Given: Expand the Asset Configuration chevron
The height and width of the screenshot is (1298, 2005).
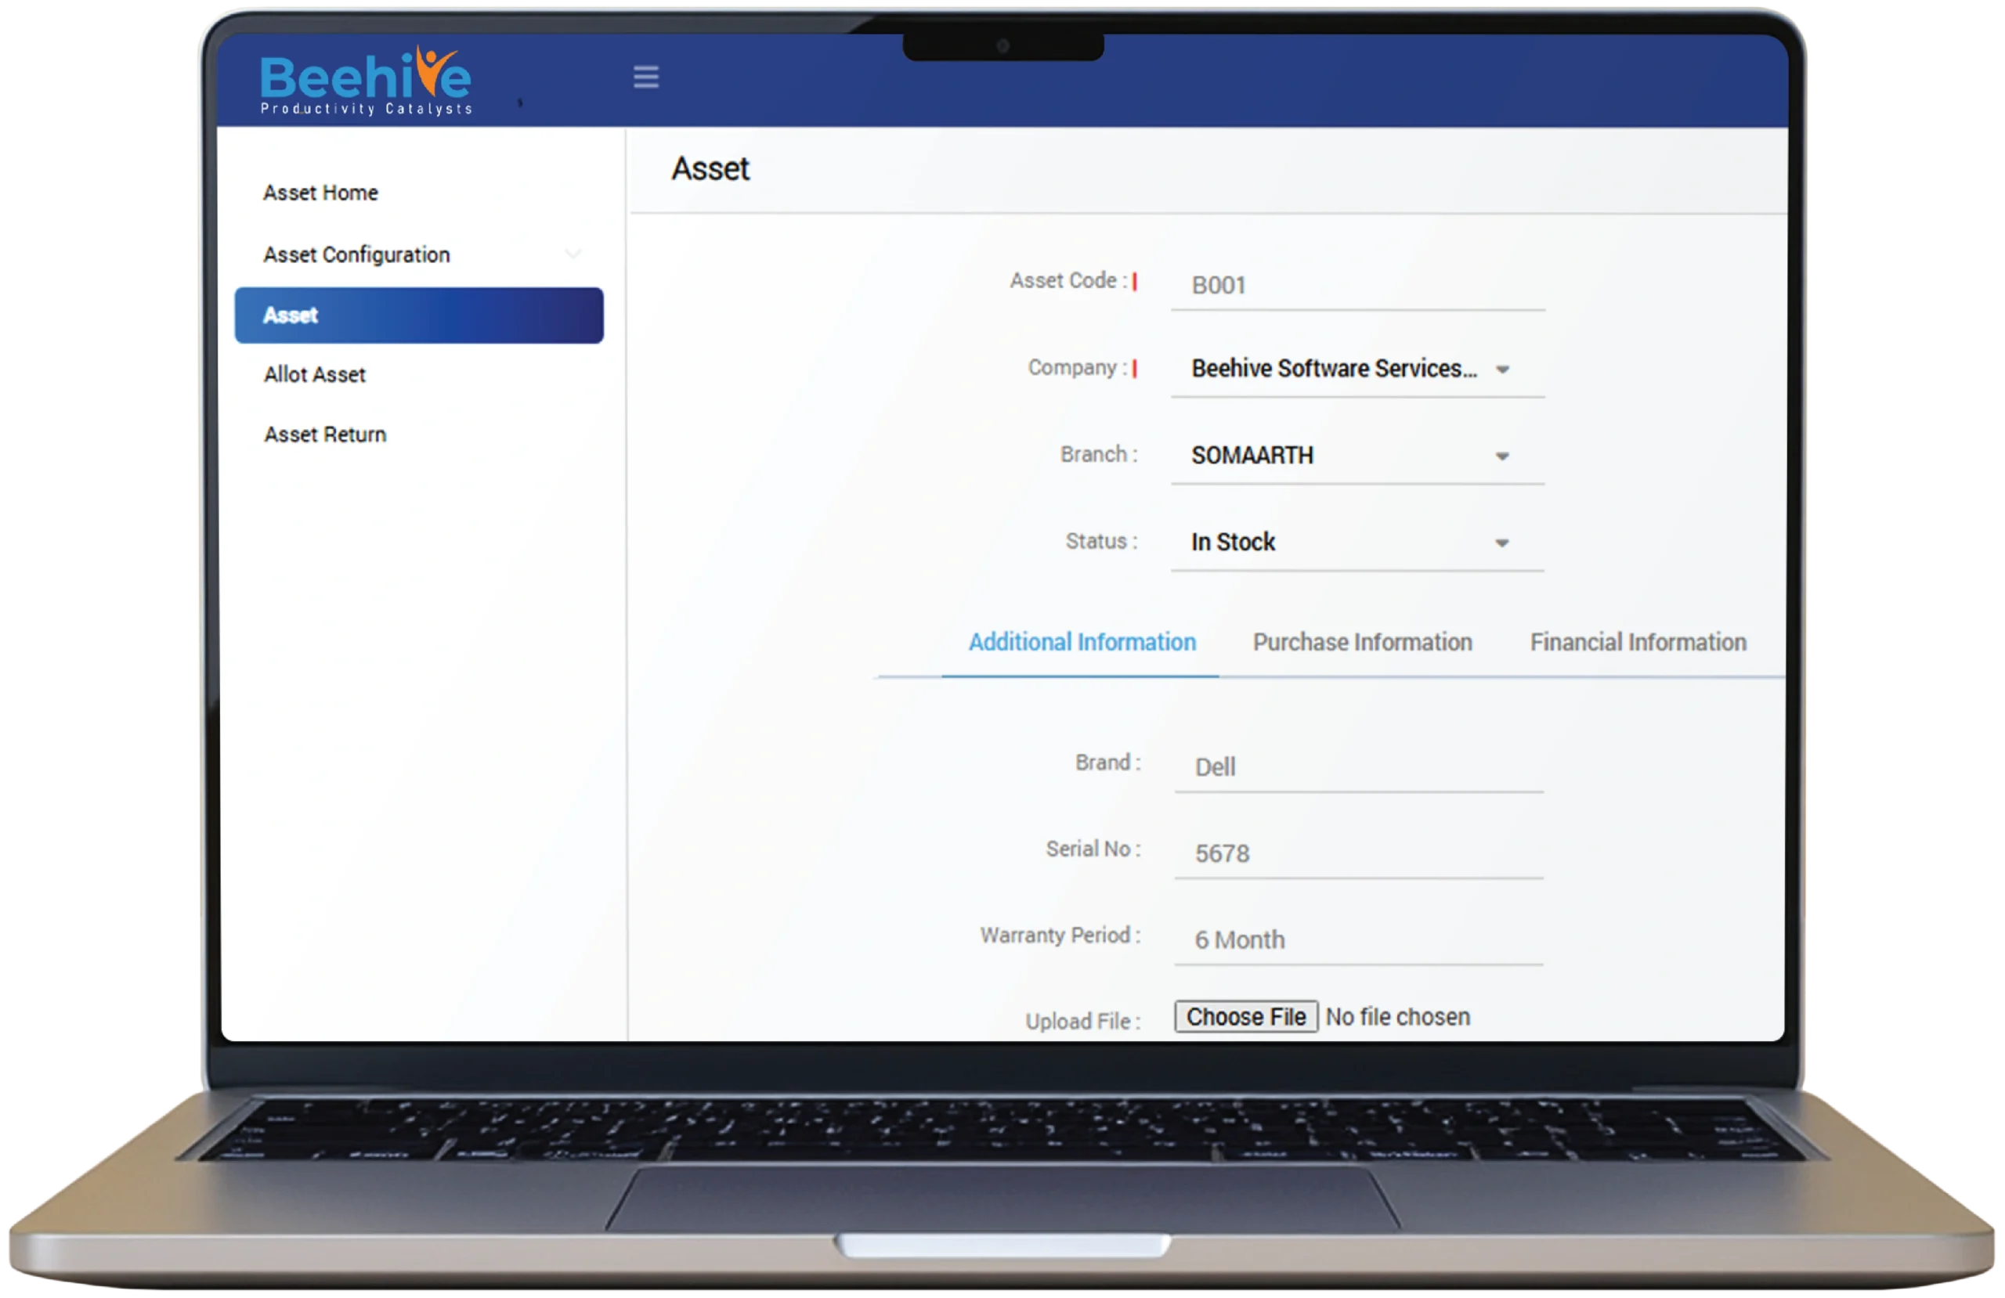Looking at the screenshot, I should (x=573, y=254).
